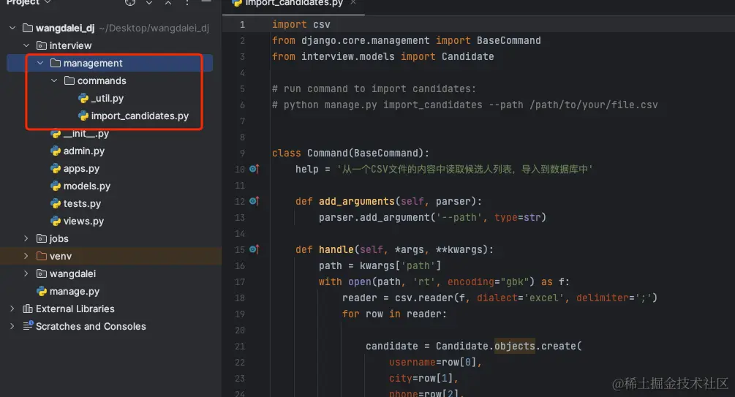Collapse the interview folder chevron
This screenshot has width=735, height=397.
click(x=27, y=45)
